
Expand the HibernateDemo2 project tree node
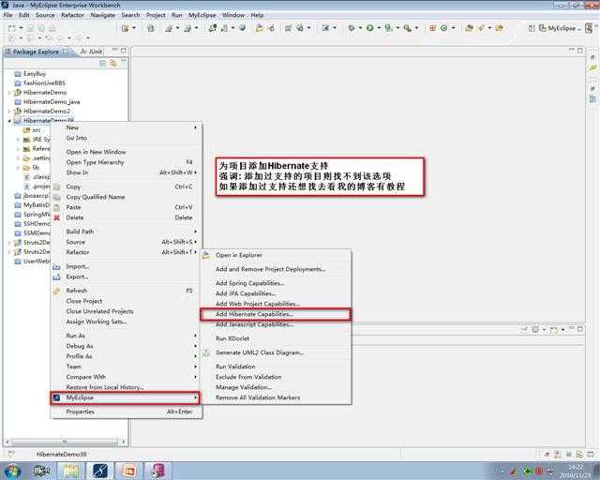pos(9,112)
